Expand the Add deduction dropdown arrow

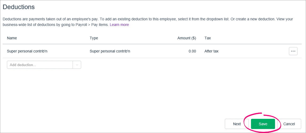[x=77, y=65]
